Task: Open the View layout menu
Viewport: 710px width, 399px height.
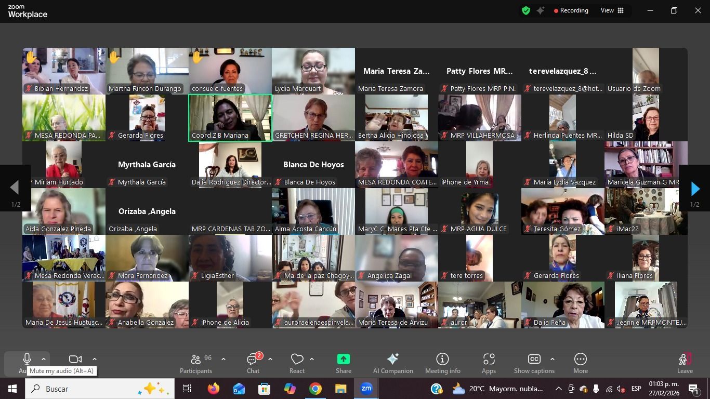Action: point(612,10)
